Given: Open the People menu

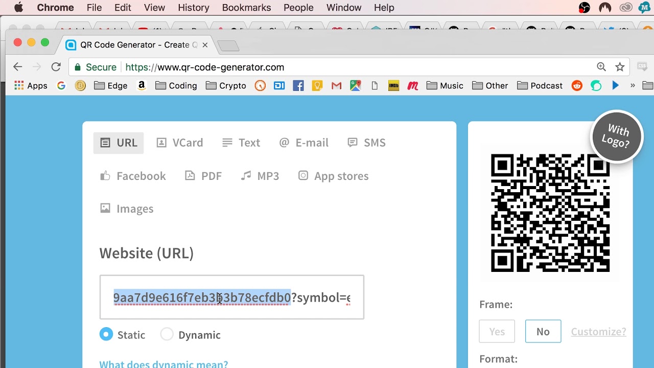Looking at the screenshot, I should tap(298, 8).
